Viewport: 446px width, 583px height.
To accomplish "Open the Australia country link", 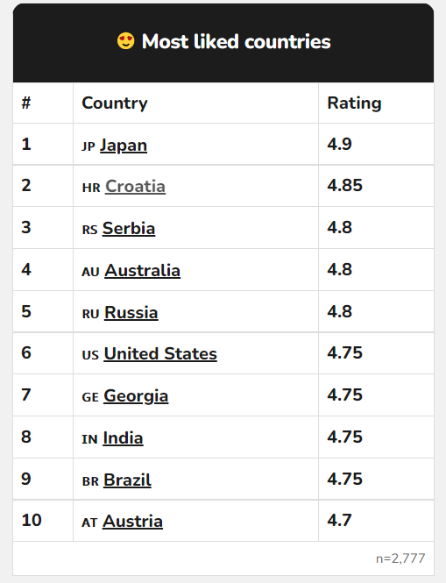I will coord(142,270).
